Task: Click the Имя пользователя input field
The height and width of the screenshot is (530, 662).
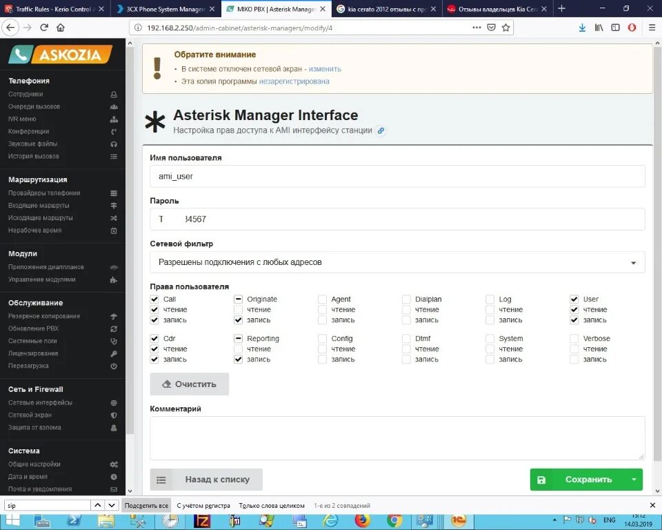Action: pos(397,176)
